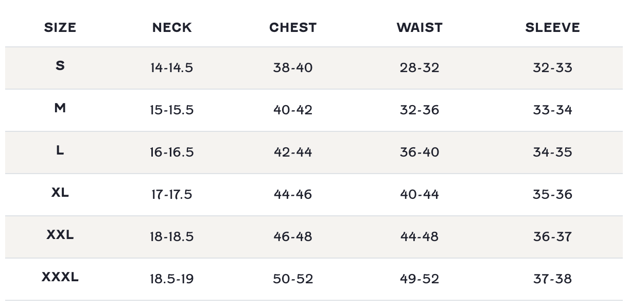
Task: Select waist measurement 28-32
Action: [420, 68]
